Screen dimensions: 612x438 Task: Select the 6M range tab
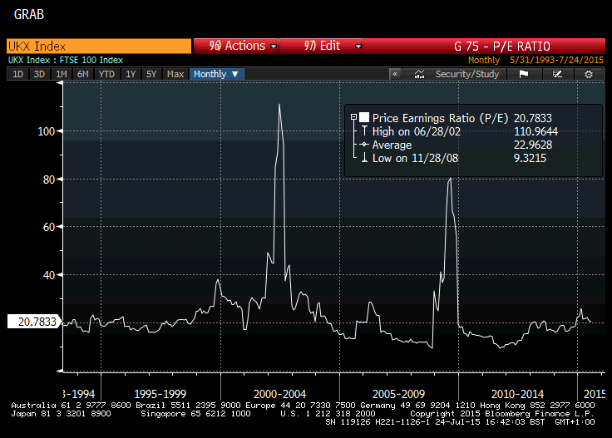coord(83,74)
